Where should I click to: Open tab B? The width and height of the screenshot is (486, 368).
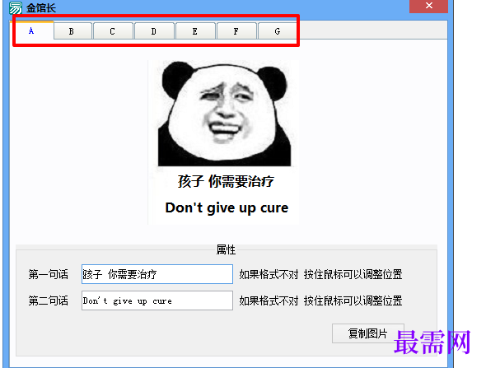coord(72,31)
